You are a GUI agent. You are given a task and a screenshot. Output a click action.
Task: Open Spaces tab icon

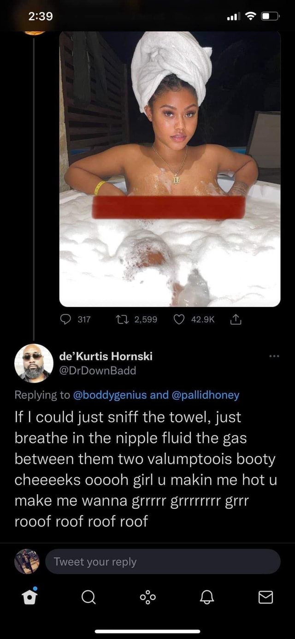click(147, 597)
